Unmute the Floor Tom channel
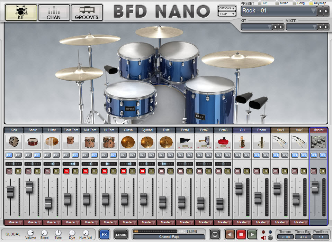This screenshot has height=242, width=332. click(66, 171)
